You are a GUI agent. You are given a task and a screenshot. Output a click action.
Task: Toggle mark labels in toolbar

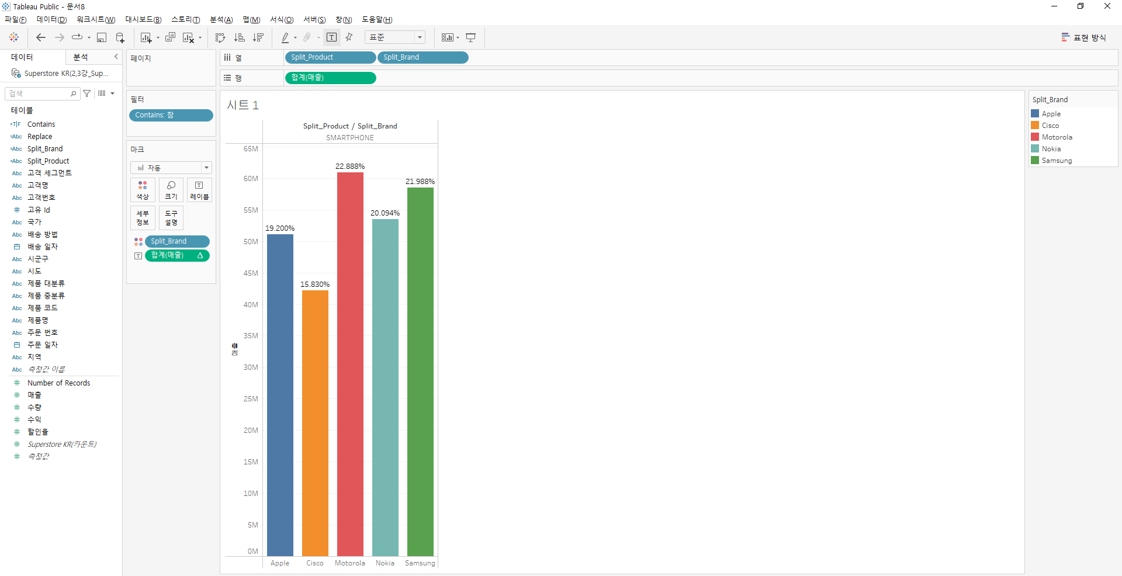[332, 37]
